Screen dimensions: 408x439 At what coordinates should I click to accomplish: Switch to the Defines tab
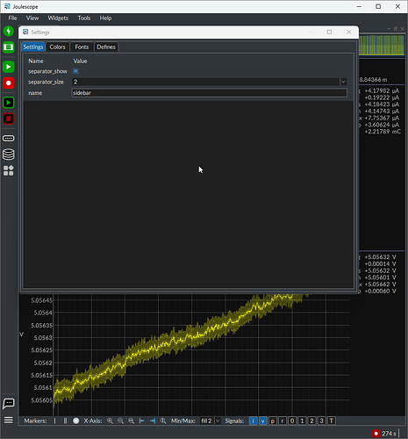point(106,47)
